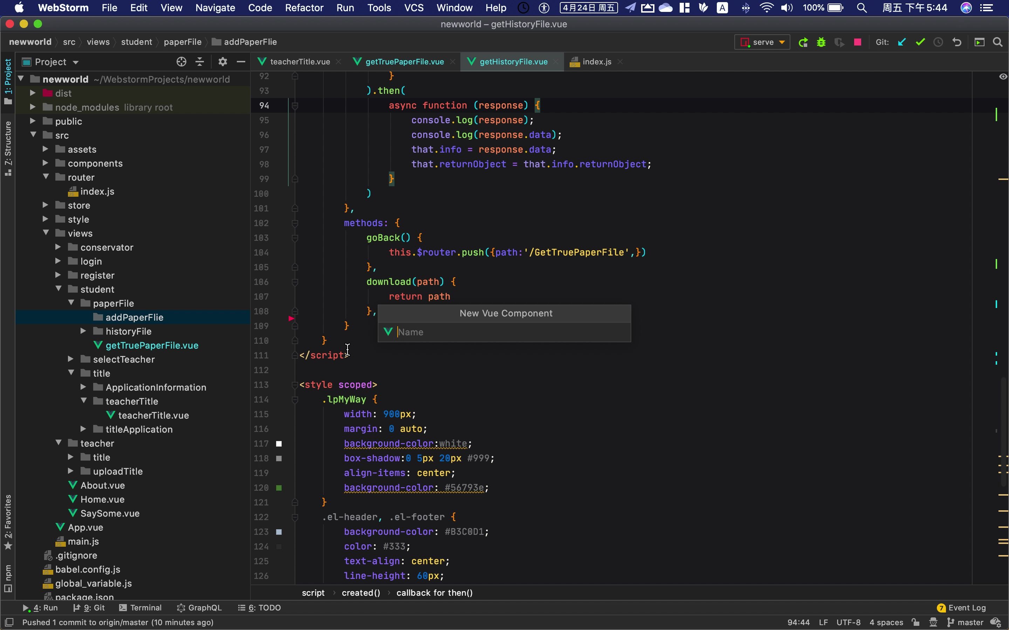Select SaySome.vue in project tree

point(110,513)
